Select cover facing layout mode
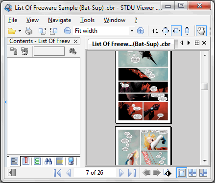215x183 pixels. click(203, 173)
